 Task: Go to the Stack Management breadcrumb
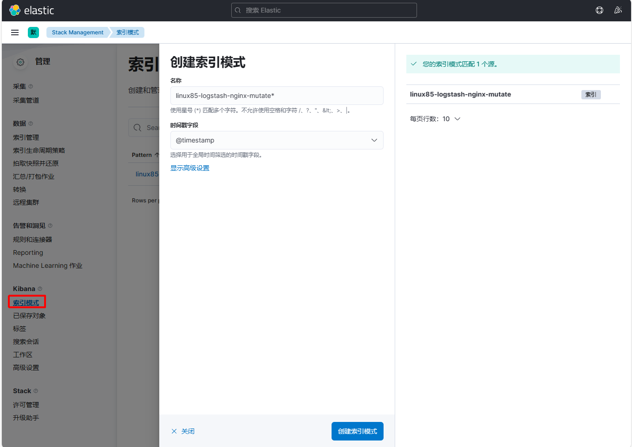pos(78,32)
